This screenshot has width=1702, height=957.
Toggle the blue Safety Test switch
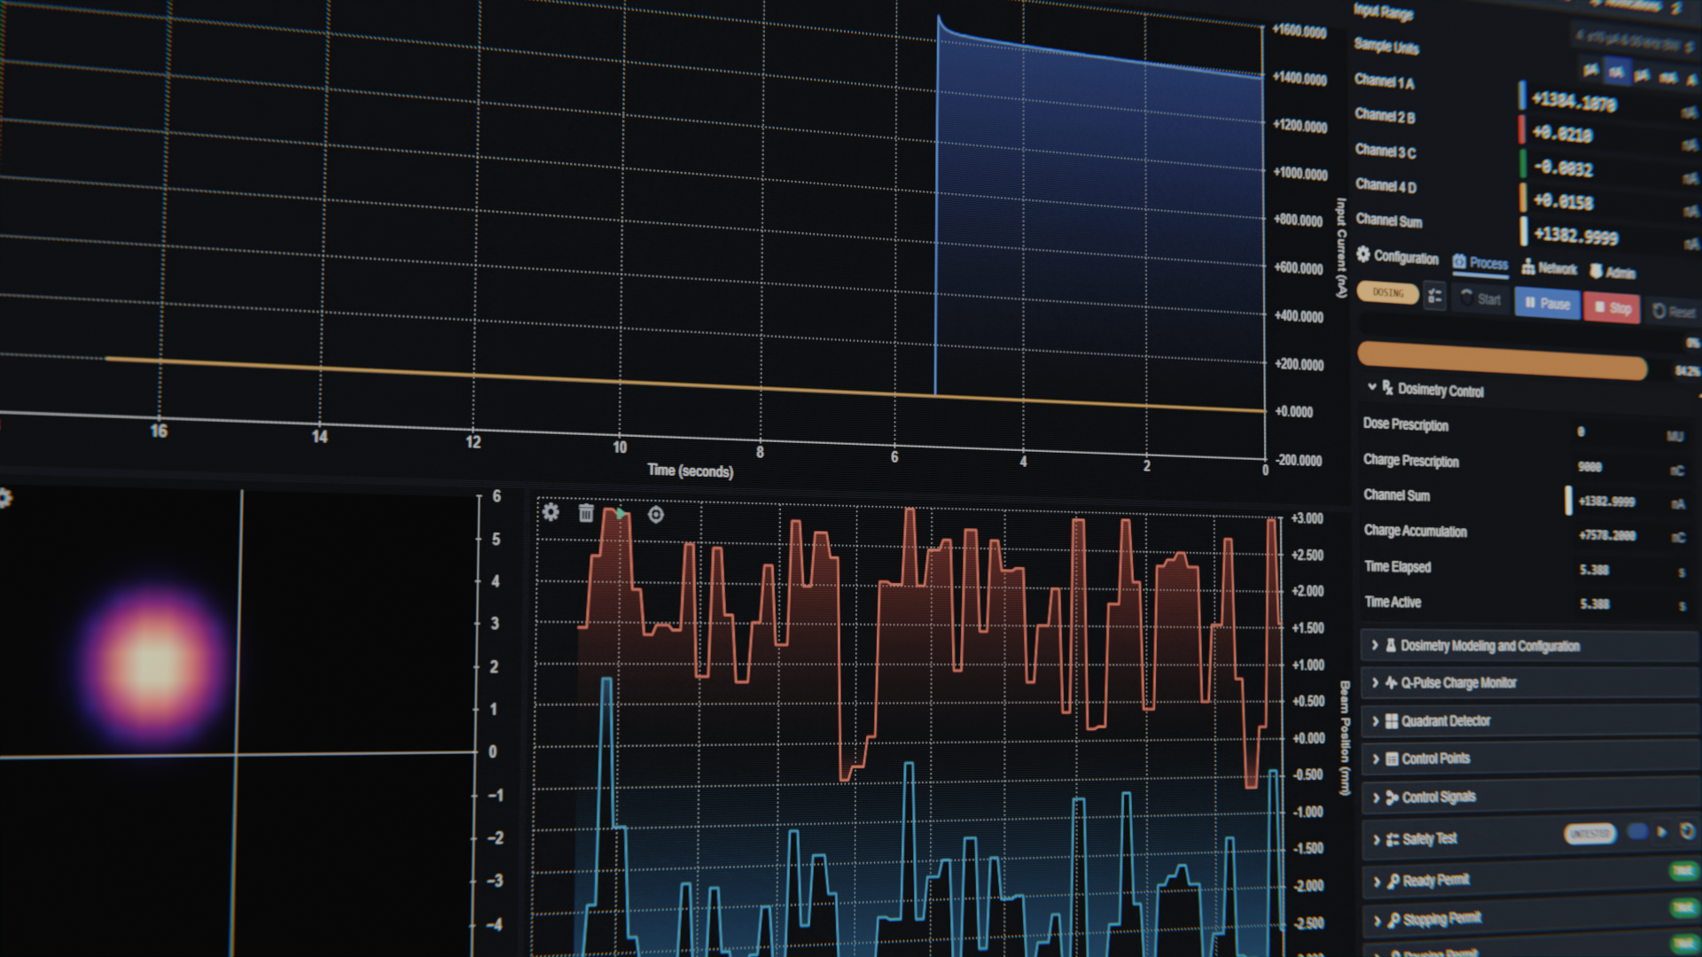(1637, 831)
